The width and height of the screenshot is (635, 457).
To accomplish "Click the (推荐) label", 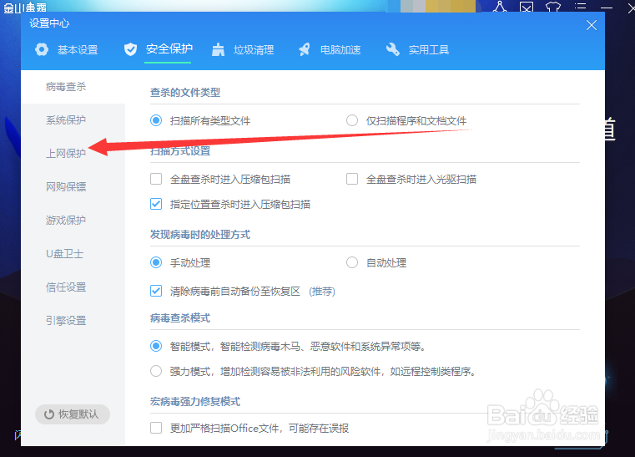I will 322,291.
